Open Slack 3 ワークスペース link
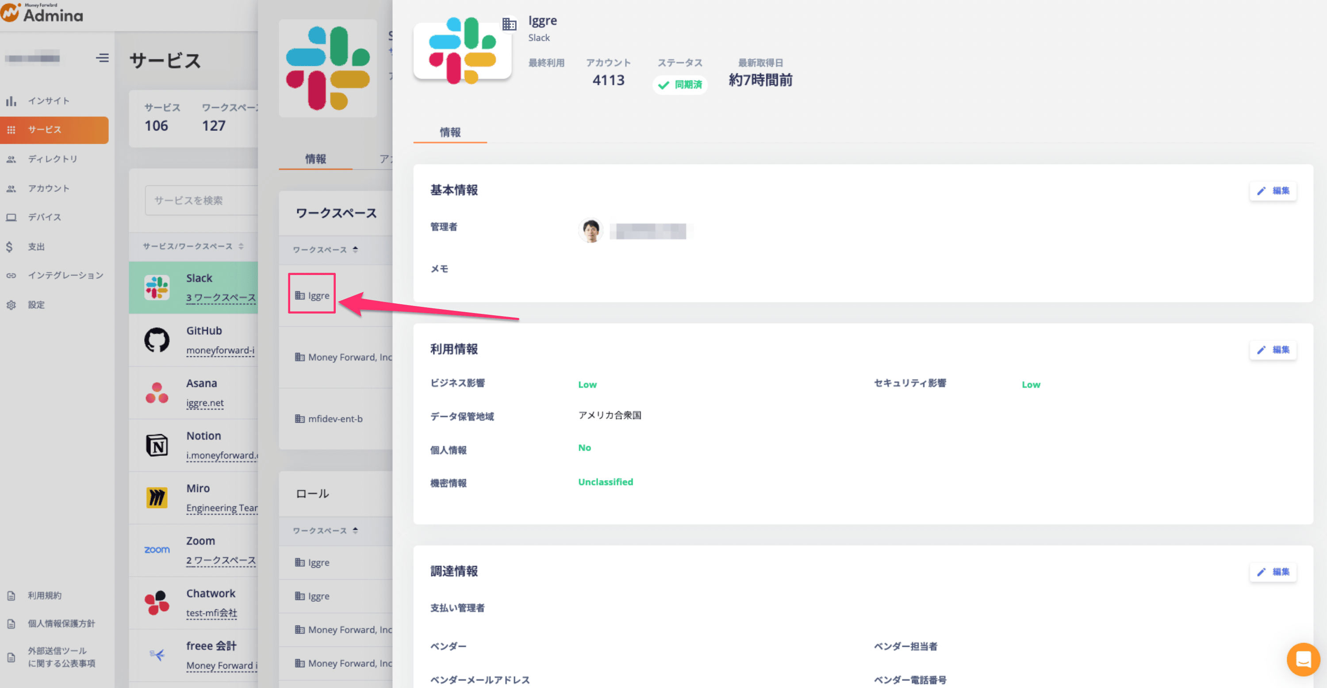 [x=221, y=298]
